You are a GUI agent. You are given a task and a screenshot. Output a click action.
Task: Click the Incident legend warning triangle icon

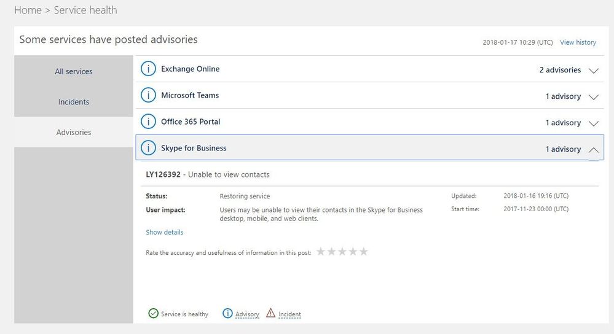(271, 314)
